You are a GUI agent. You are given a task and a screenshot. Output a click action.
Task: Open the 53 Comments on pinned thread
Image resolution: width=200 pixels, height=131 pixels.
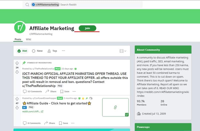32,91
